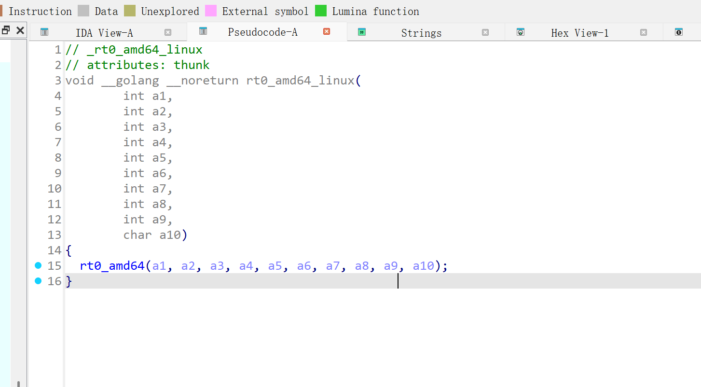Select rt0_amd64_linux function name in declaration
Image resolution: width=701 pixels, height=387 pixels.
(300, 81)
